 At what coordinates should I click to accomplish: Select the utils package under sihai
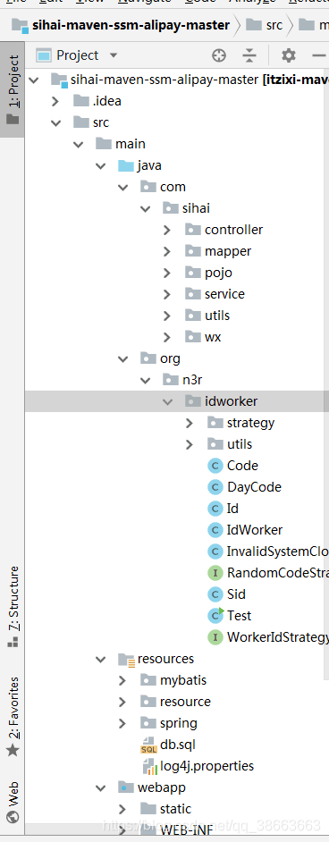pos(217,316)
